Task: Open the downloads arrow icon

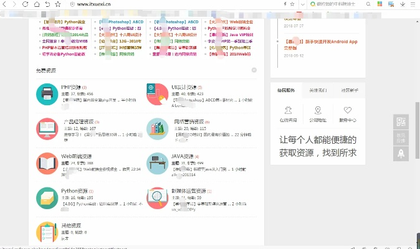Action: tap(403, 4)
